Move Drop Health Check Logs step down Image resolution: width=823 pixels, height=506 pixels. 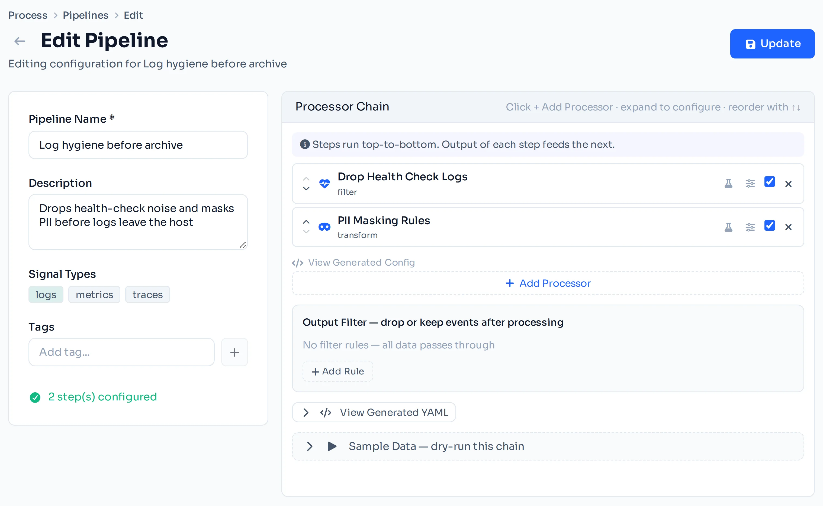point(306,189)
